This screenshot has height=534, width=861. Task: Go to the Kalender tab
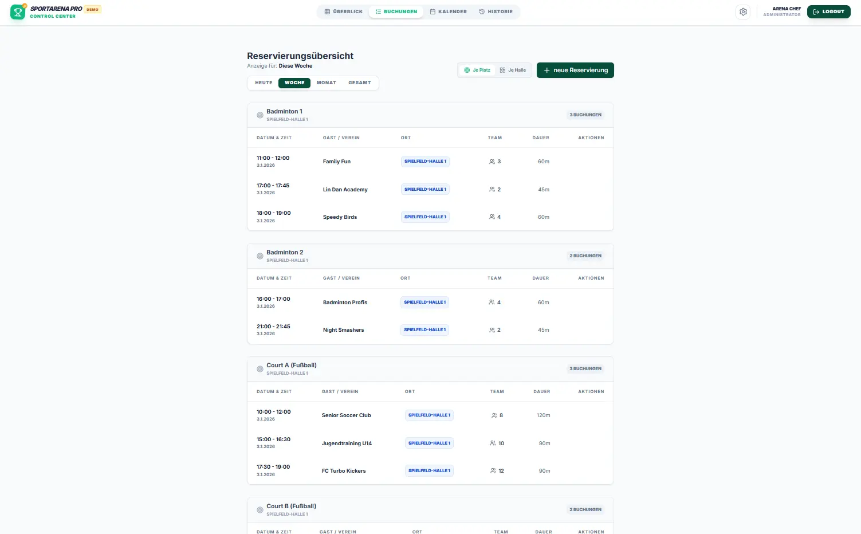point(448,12)
